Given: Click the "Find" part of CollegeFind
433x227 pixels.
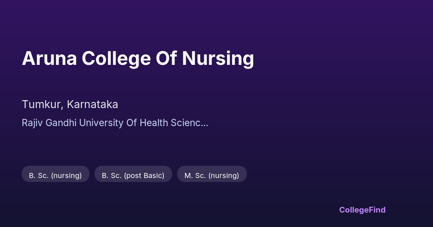Looking at the screenshot, I should click(x=377, y=210).
